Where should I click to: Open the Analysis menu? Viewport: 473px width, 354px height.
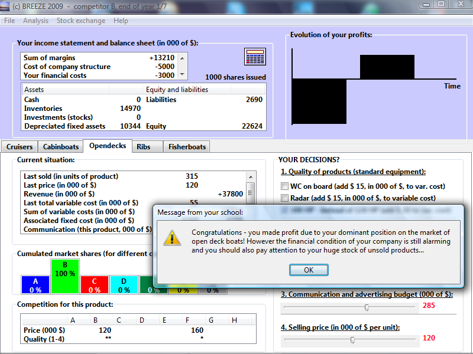pos(36,21)
